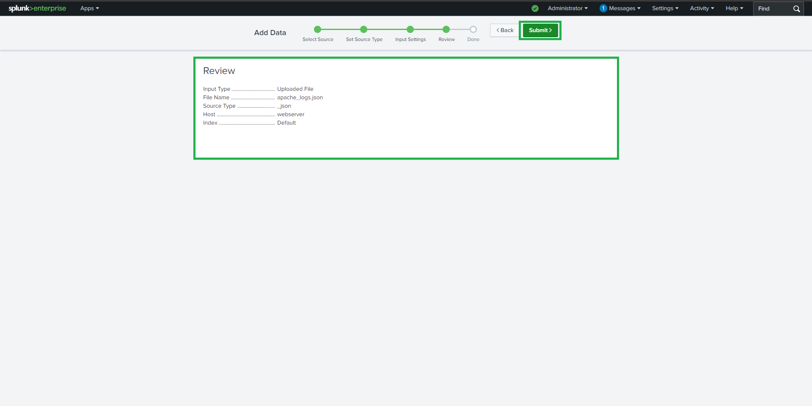Expand the Messages dropdown

[x=625, y=8]
